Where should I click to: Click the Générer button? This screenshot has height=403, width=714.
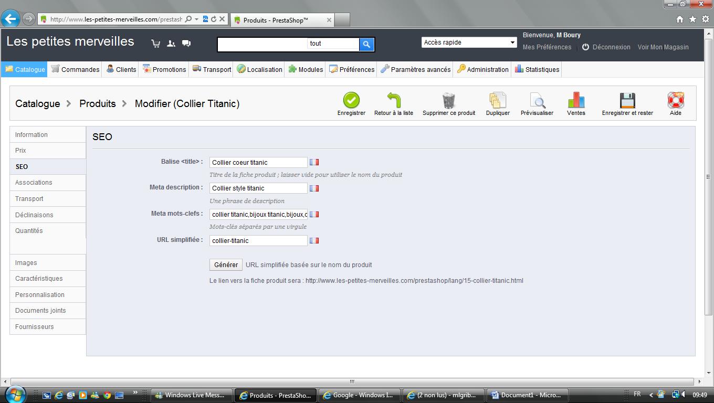coord(226,265)
